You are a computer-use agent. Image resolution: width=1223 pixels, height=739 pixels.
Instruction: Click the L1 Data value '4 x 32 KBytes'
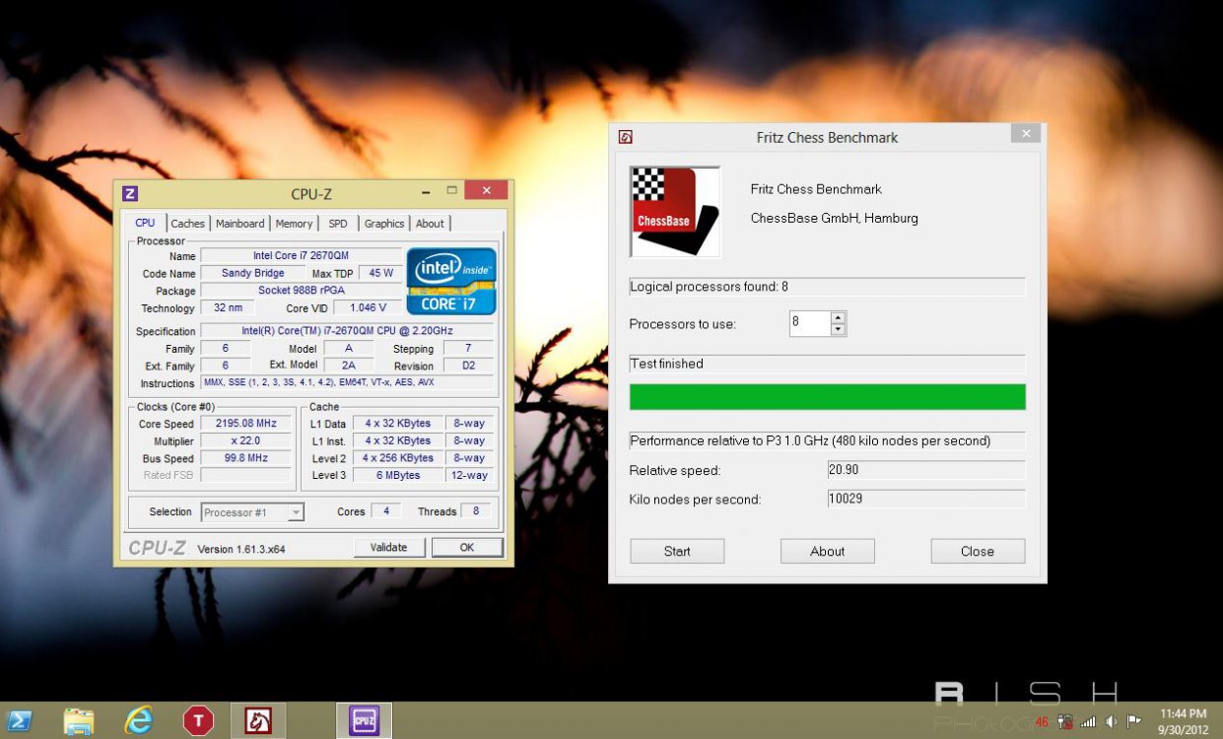click(398, 424)
